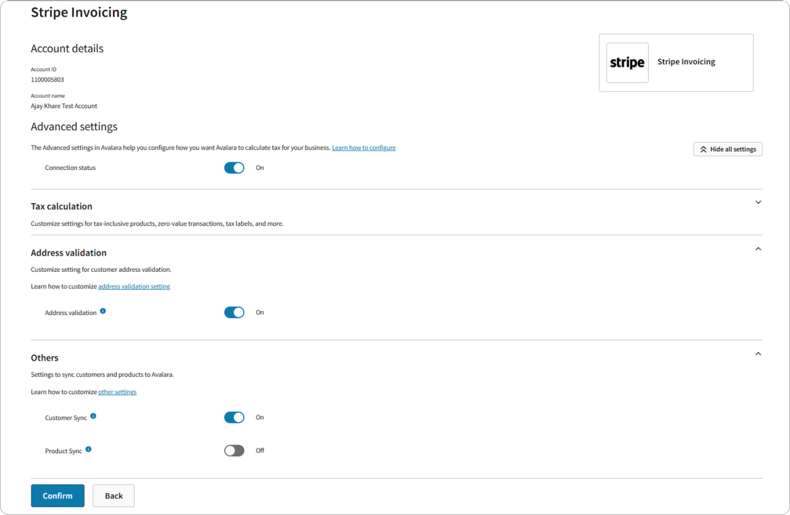Collapse the Address validation section chevron

click(759, 249)
